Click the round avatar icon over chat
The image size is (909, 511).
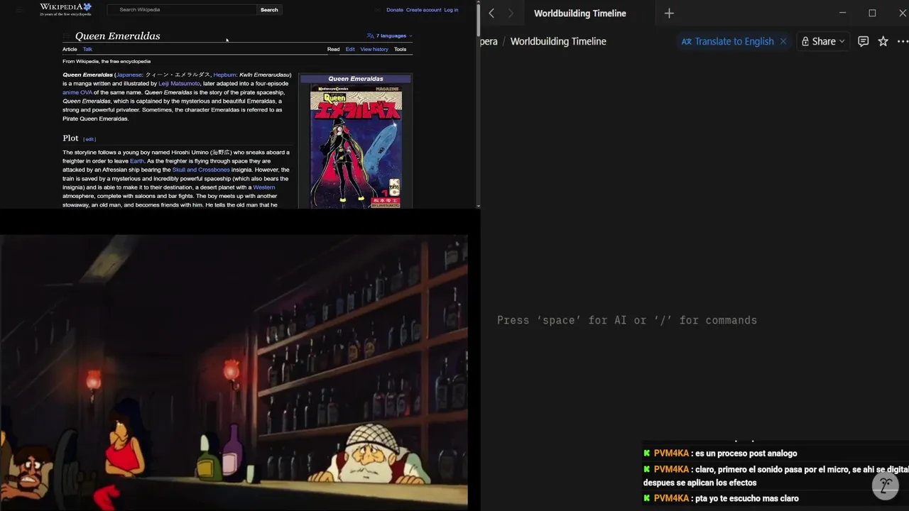885,485
